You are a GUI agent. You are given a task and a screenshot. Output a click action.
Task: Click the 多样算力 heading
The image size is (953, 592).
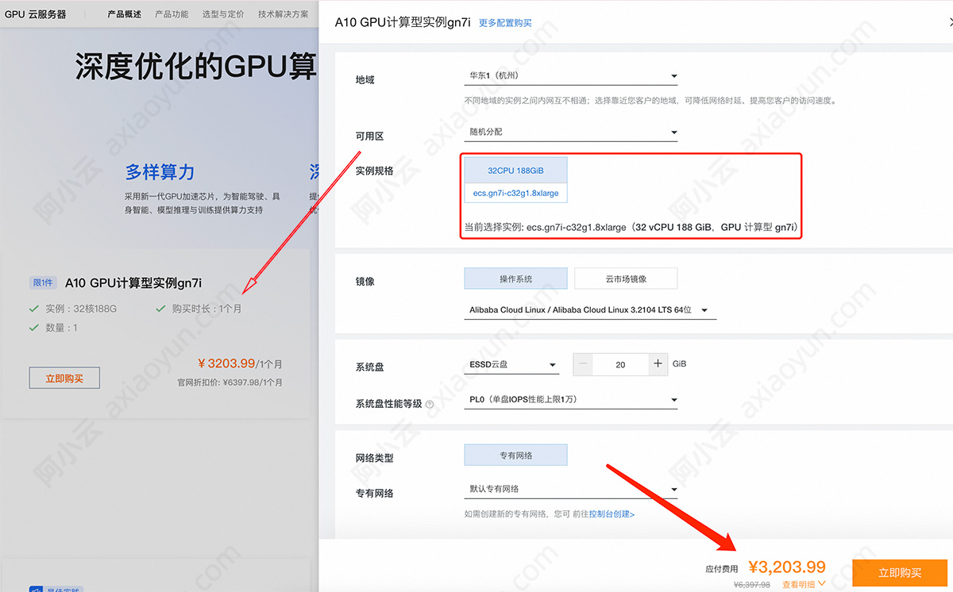click(x=160, y=172)
